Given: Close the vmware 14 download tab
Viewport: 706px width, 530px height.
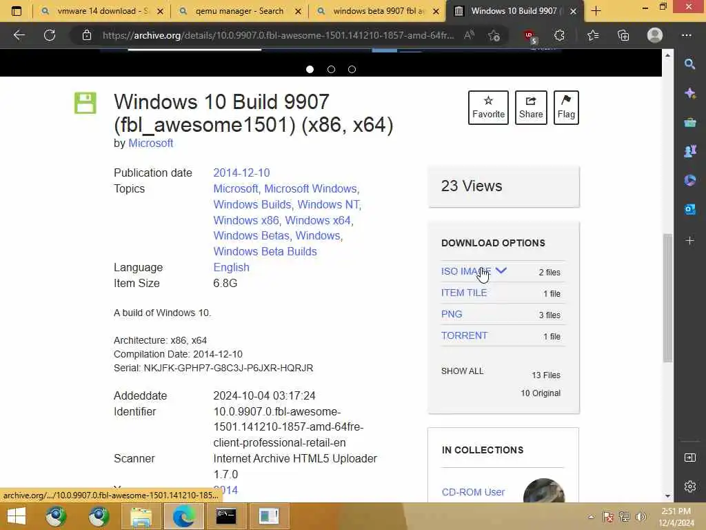Looking at the screenshot, I should pos(160,11).
